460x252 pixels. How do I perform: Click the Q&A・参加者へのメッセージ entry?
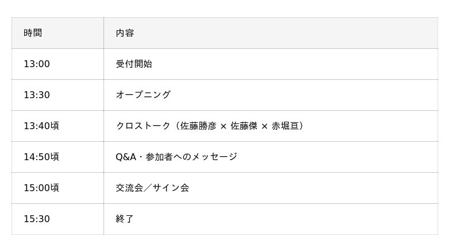pos(176,157)
